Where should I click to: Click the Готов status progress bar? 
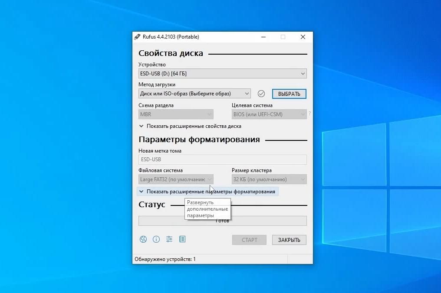[223, 221]
